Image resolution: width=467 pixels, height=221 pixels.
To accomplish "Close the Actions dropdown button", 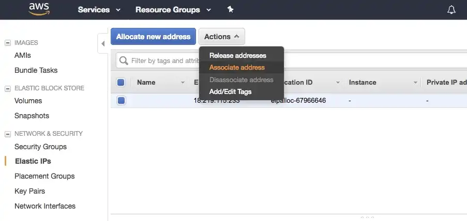I will [x=221, y=37].
